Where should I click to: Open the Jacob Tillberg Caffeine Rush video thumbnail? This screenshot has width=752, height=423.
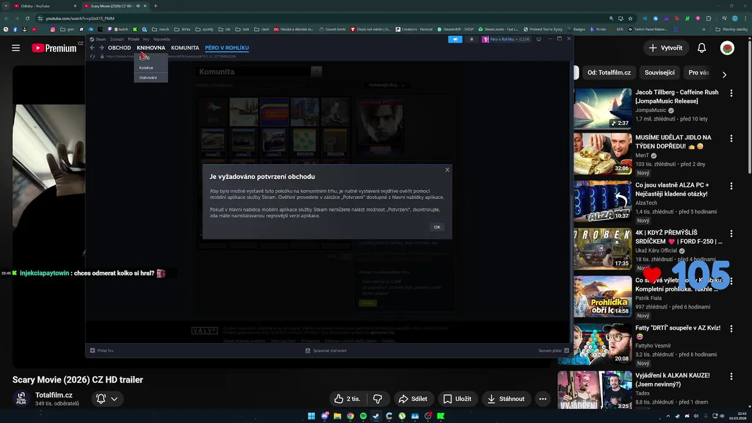tap(603, 109)
